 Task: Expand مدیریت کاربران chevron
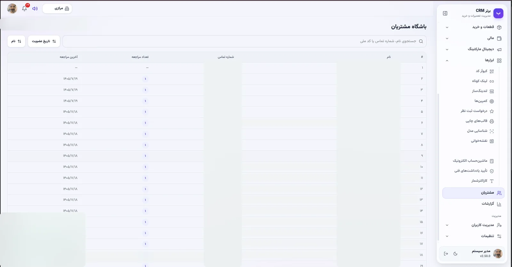(x=447, y=225)
